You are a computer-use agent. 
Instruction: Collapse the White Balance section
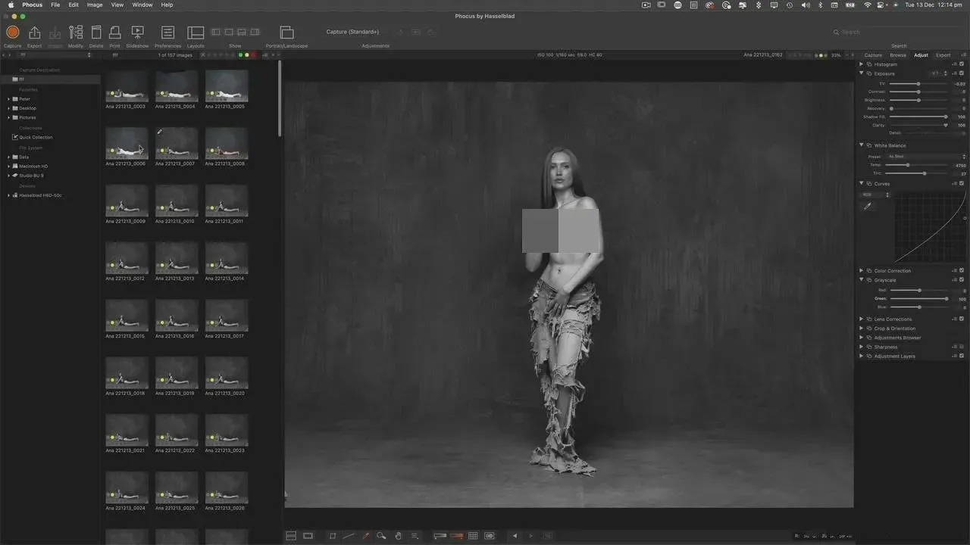click(861, 145)
